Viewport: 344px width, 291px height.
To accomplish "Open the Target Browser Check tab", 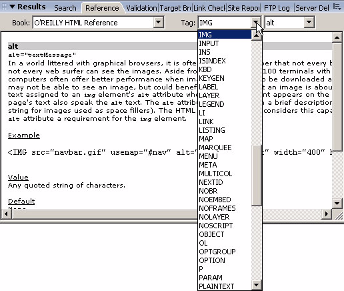I will [175, 8].
